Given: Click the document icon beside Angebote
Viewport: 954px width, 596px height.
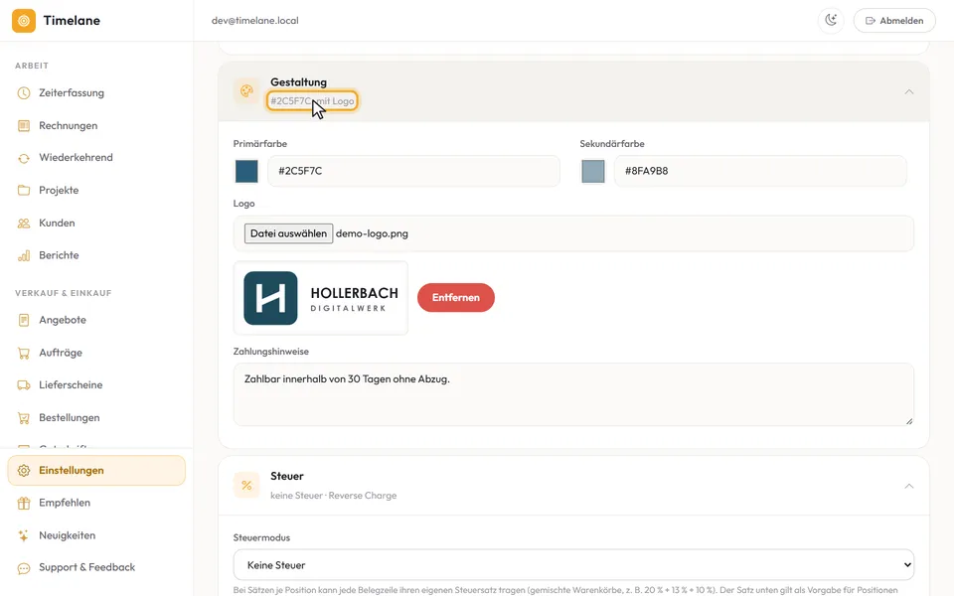Looking at the screenshot, I should point(24,320).
